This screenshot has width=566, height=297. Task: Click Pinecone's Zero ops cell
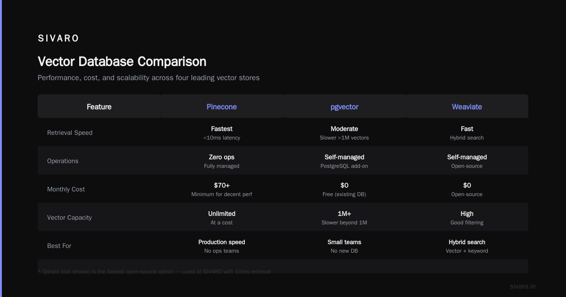[x=222, y=161]
